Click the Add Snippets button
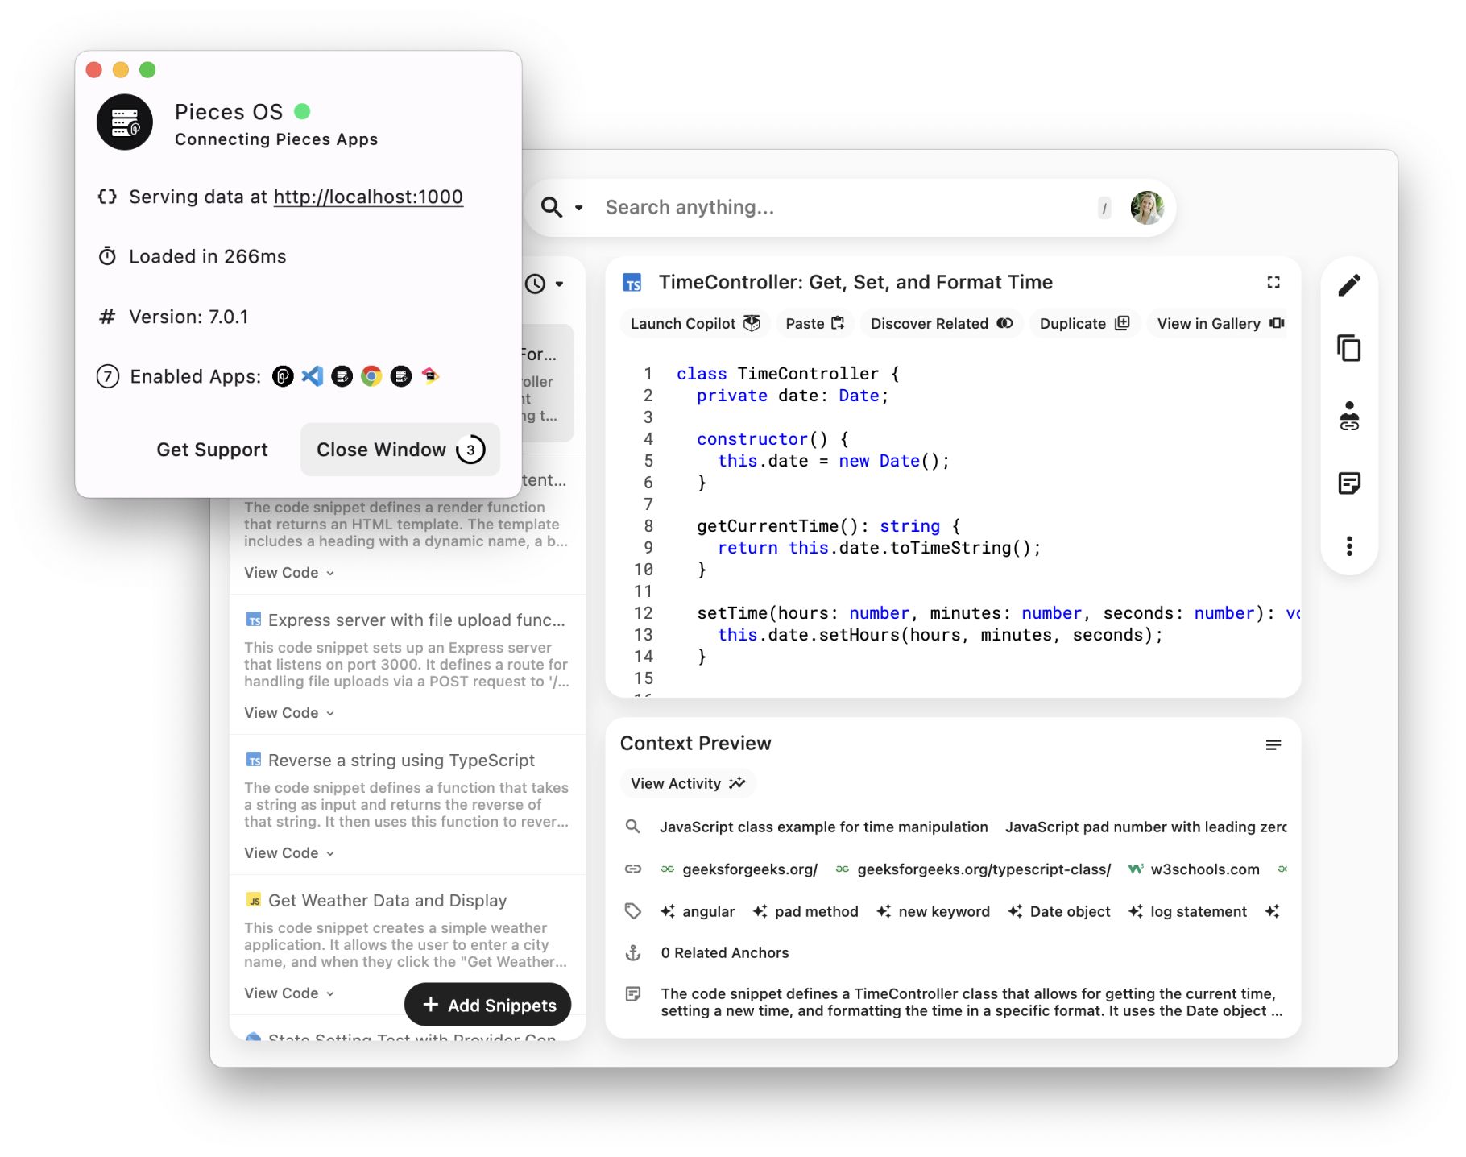This screenshot has width=1466, height=1157. pos(487,1005)
